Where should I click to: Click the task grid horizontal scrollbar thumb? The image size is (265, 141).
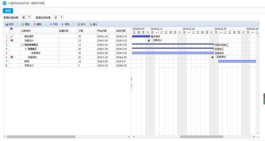point(41,136)
